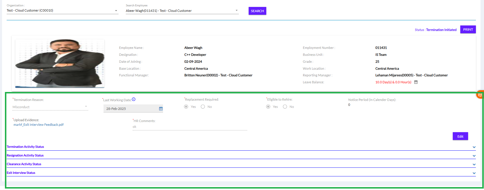Image resolution: width=484 pixels, height=190 pixels.
Task: Select No for Replacement Required
Action: 203,107
